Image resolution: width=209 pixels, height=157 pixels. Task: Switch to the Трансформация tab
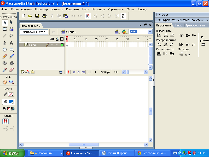196,25
